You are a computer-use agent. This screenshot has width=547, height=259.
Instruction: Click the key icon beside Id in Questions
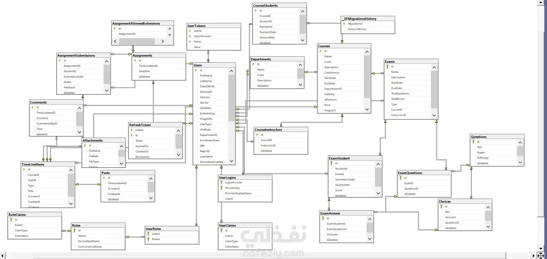(x=473, y=142)
